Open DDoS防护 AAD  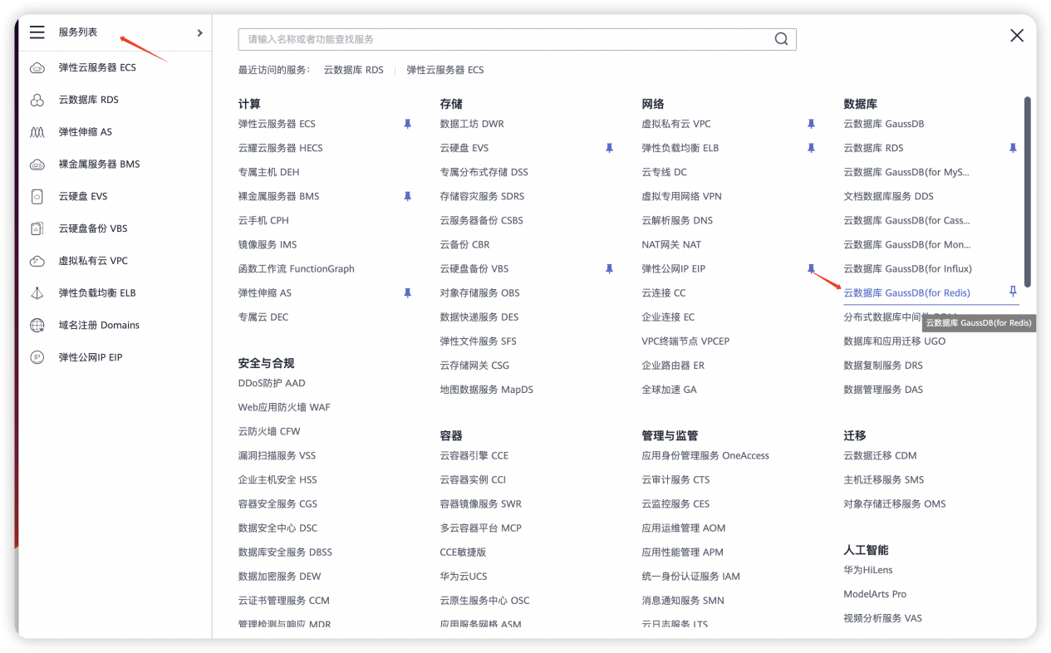click(x=272, y=383)
